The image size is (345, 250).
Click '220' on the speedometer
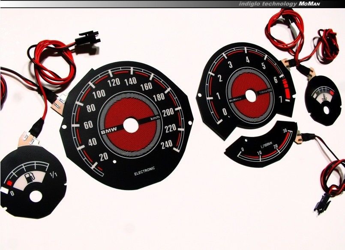(x=171, y=128)
